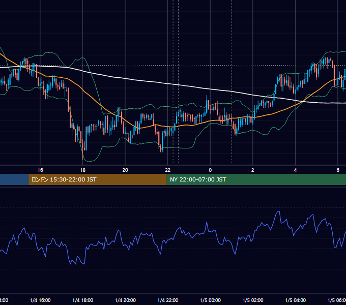Image resolution: width=346 pixels, height=305 pixels.
Task: Click the 18 hour label on the price chart axis
Action: 83,170
